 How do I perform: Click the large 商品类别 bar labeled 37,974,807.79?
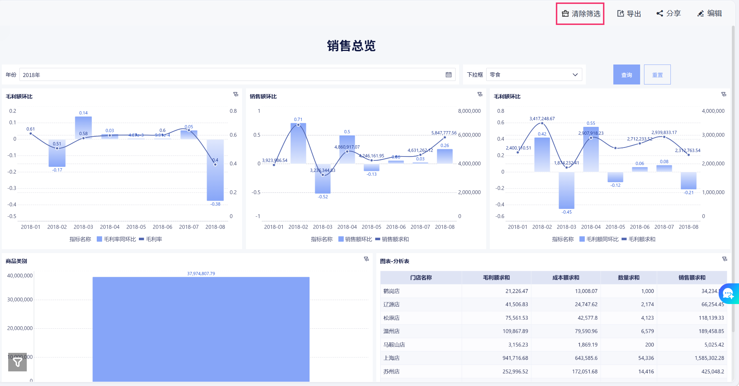201,329
